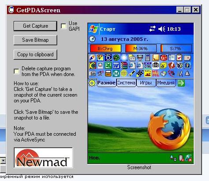The height and width of the screenshot is (181, 209).
Task: Switch to the Система tab
Action: tap(126, 83)
